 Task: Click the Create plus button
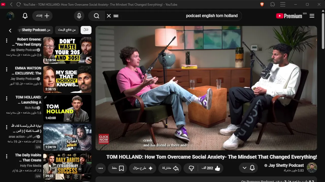42,16
